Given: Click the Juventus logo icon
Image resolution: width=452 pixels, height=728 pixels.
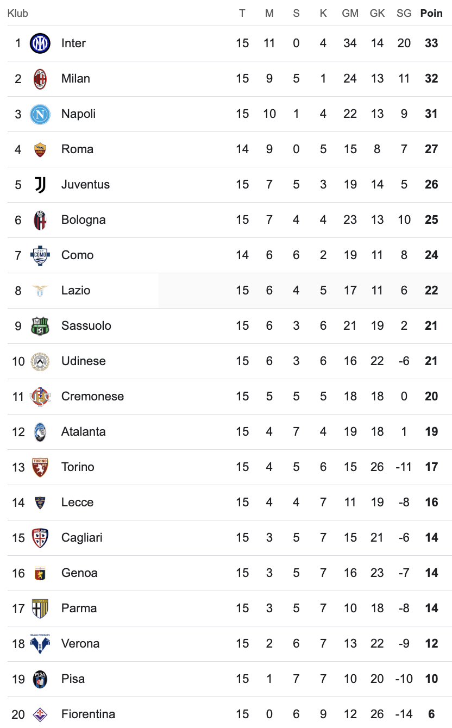Looking at the screenshot, I should (x=40, y=185).
